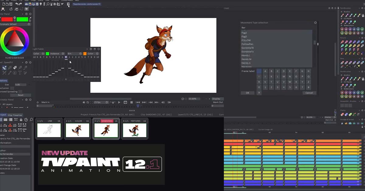The width and height of the screenshot is (365, 191).
Task: Select the Speedfill tool icon
Action: [x=4, y=68]
